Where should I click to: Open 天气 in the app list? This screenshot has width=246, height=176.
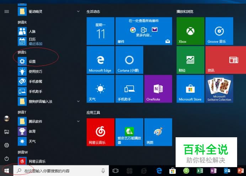[49, 142]
